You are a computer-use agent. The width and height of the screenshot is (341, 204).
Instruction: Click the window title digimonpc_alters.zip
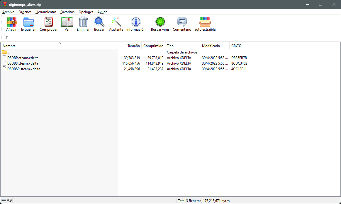point(25,5)
